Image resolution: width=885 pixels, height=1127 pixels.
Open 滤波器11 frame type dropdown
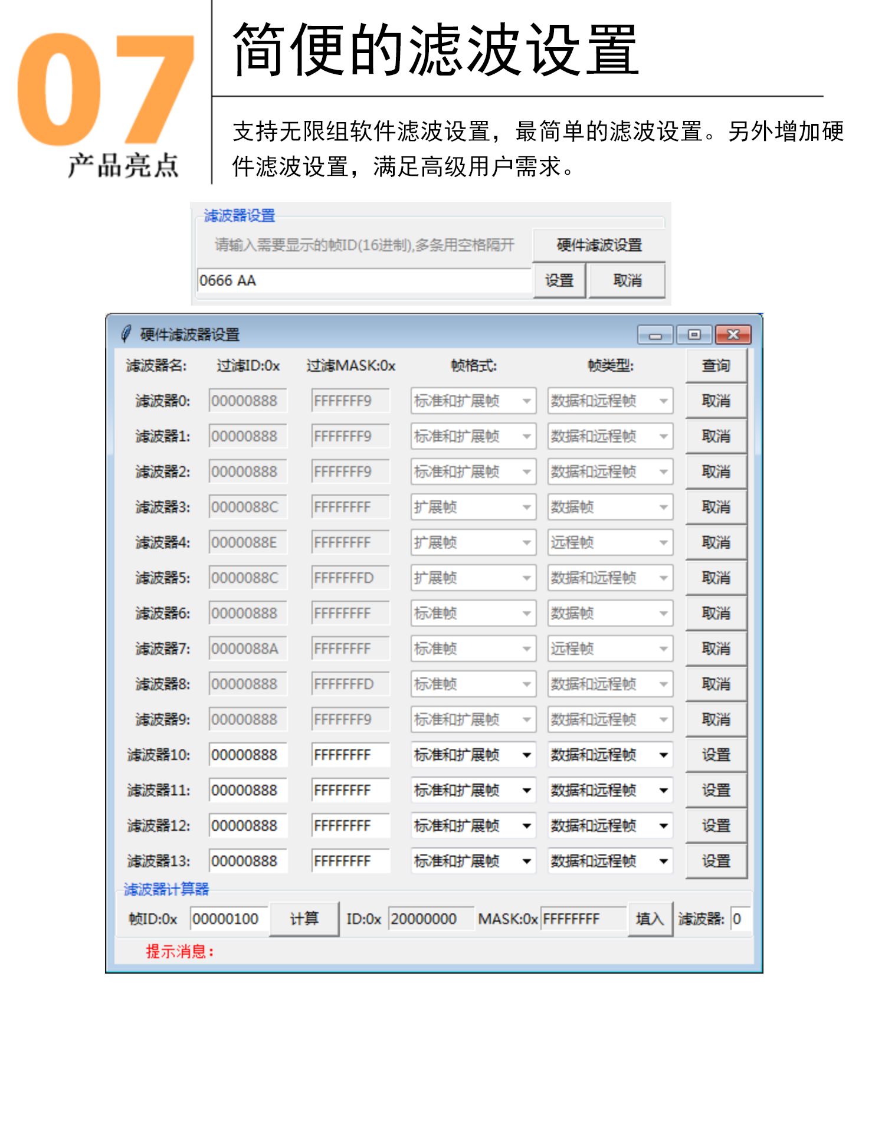pyautogui.click(x=610, y=791)
